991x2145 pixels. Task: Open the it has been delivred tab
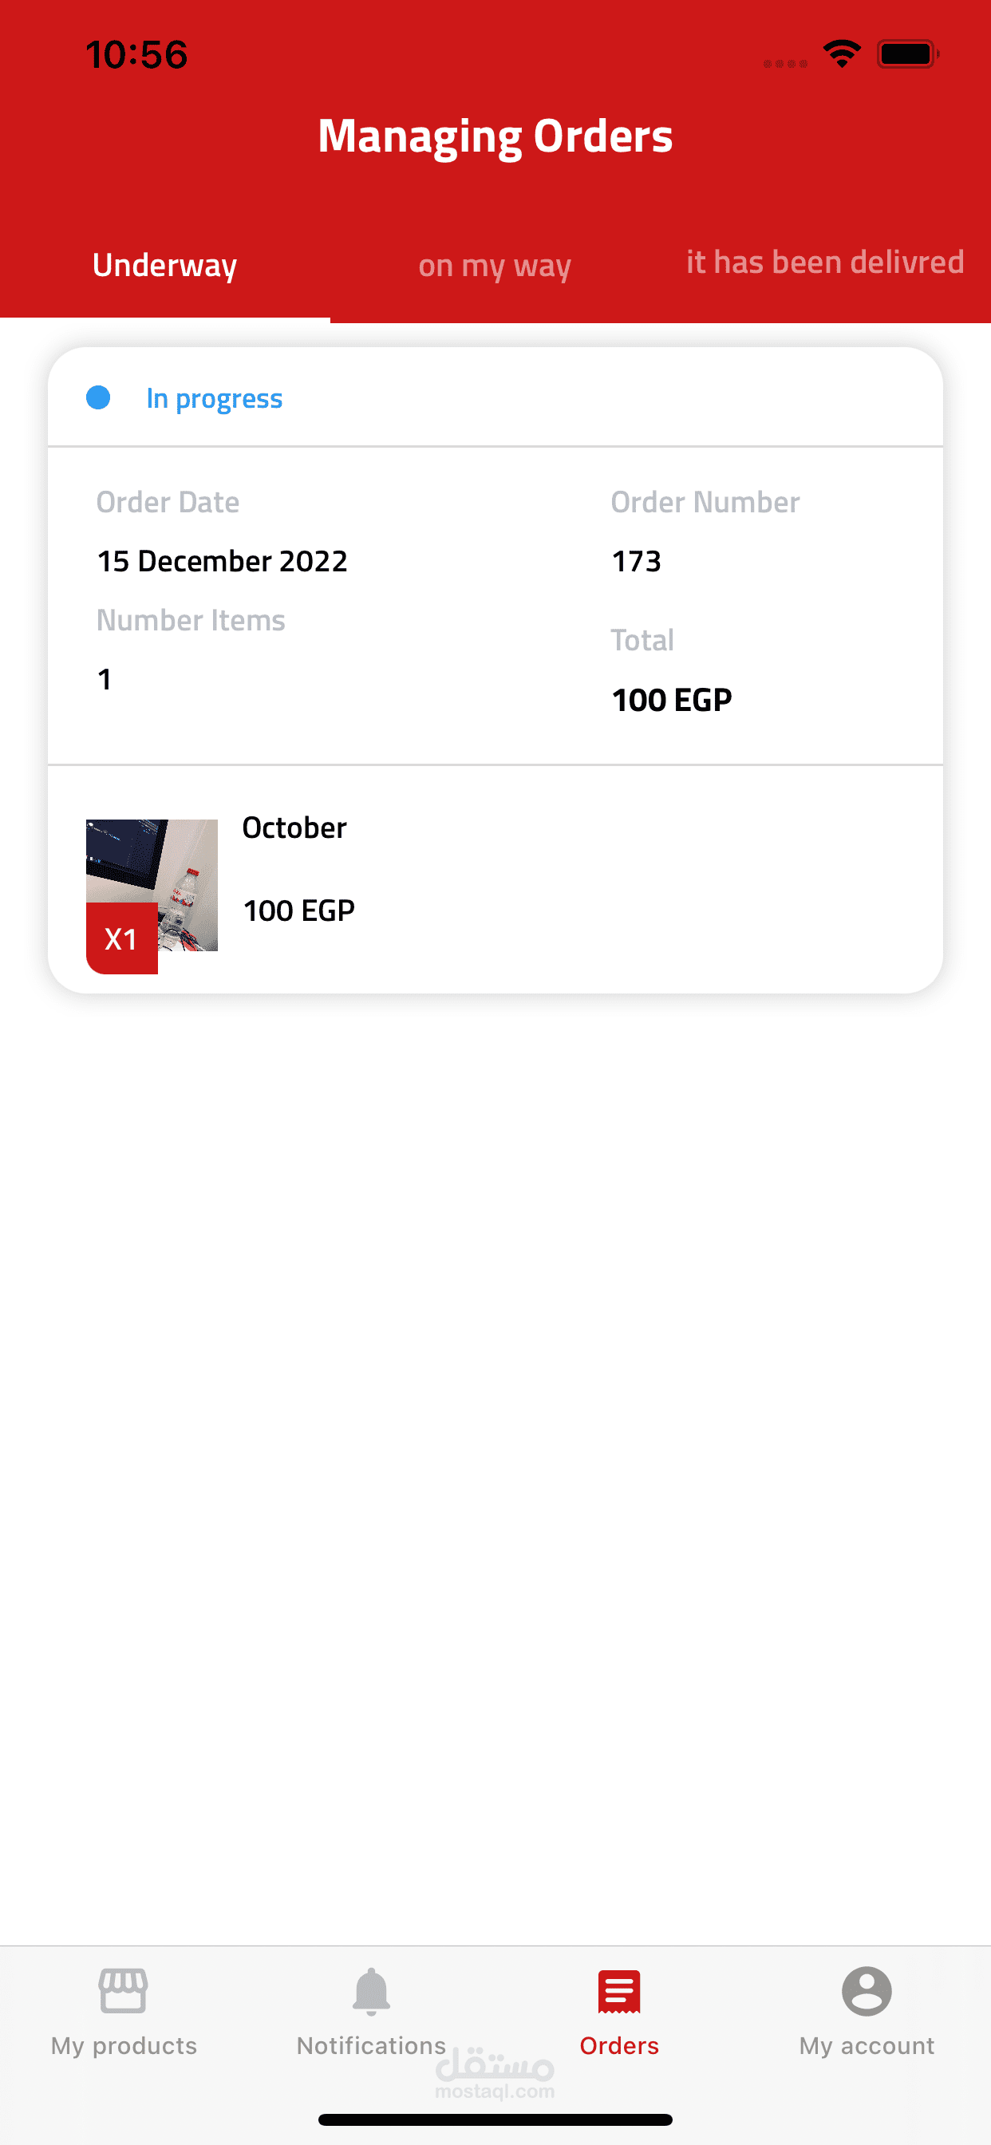click(824, 263)
